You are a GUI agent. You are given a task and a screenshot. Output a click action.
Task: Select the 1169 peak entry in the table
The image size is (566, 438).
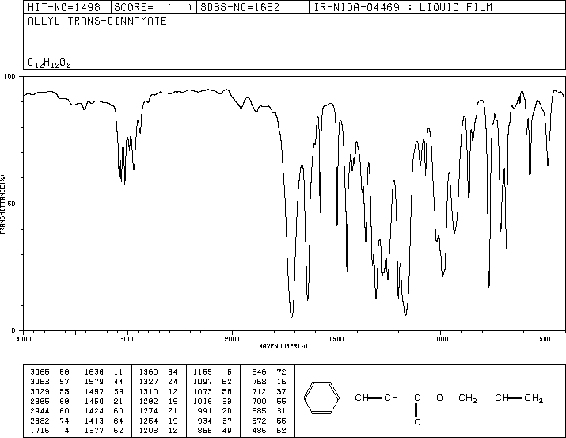pos(213,371)
